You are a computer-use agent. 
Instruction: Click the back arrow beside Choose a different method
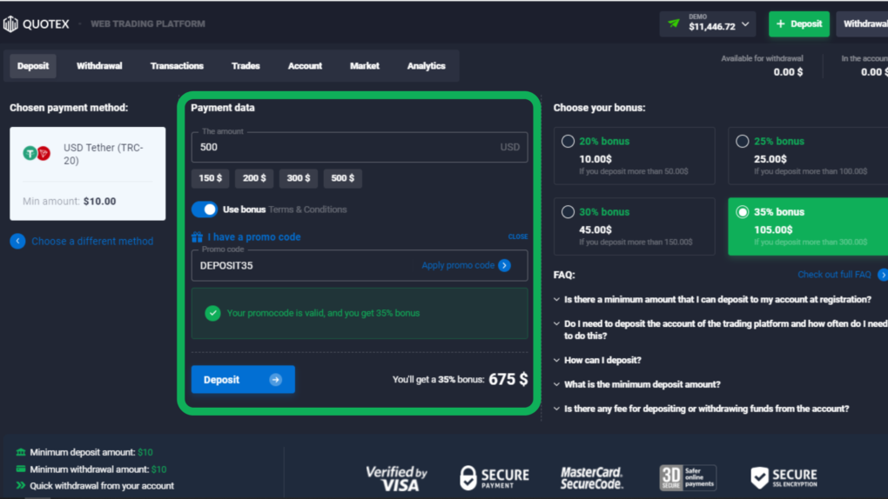17,241
